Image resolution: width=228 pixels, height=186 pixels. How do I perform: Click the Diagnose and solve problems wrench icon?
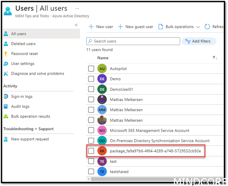(6, 74)
